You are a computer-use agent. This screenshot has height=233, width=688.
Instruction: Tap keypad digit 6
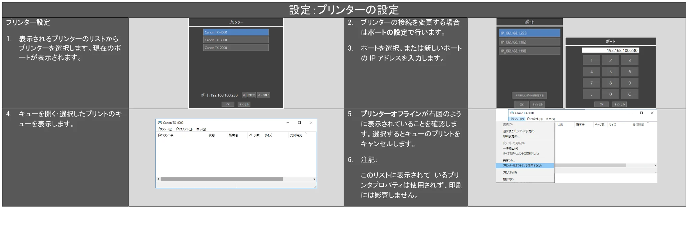630,72
